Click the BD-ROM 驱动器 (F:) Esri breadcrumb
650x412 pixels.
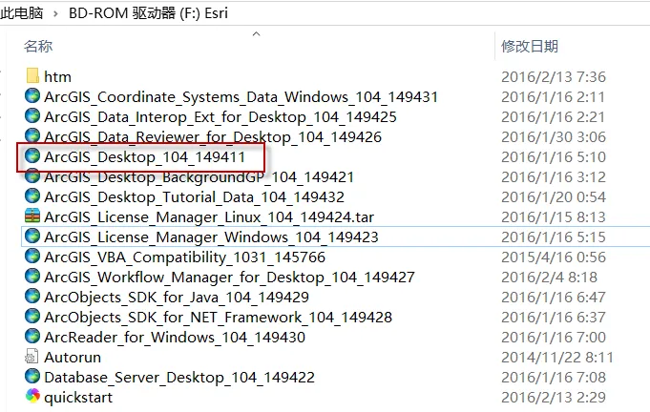click(x=148, y=12)
